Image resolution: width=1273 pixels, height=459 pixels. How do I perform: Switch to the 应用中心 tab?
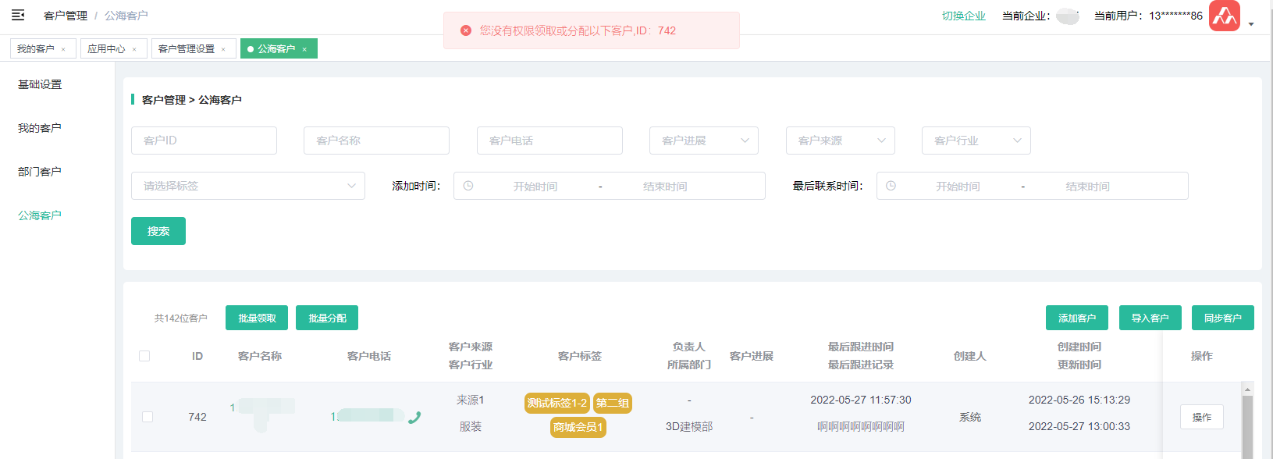click(x=106, y=48)
